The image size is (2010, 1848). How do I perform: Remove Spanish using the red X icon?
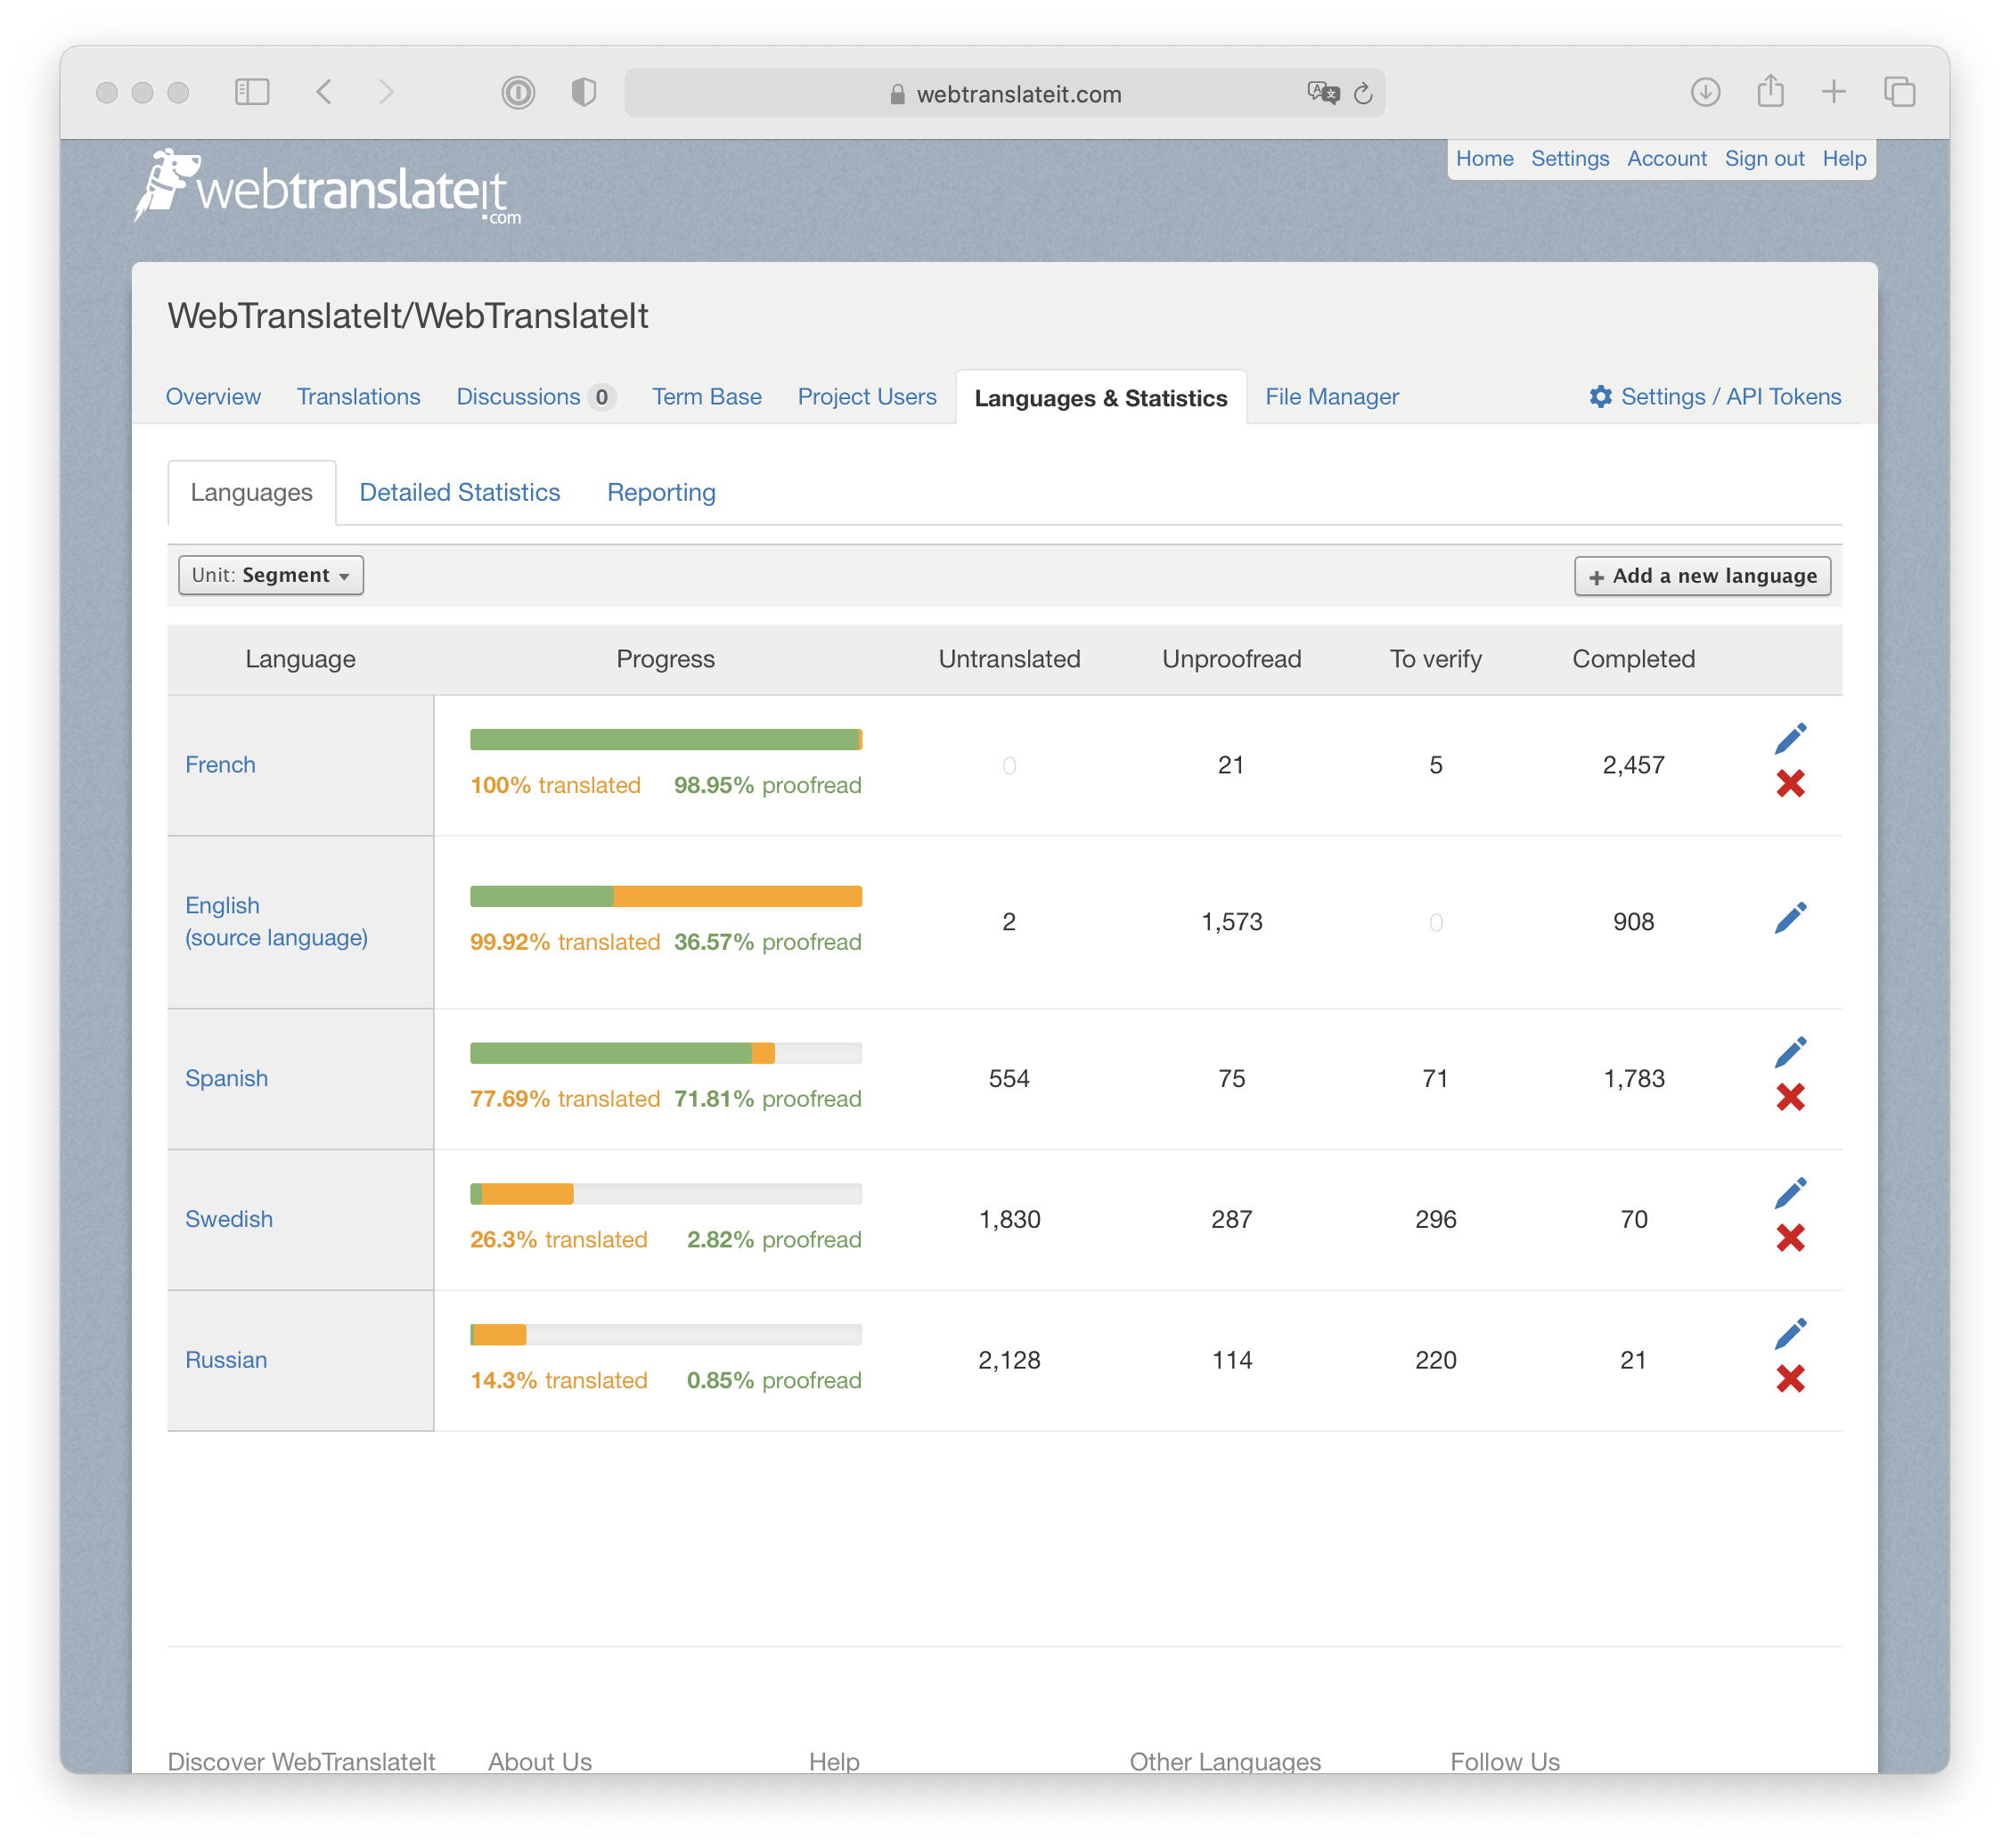pyautogui.click(x=1790, y=1097)
